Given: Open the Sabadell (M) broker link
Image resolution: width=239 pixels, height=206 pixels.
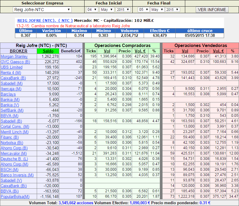Looking at the screenshot, I should pos(12,84).
